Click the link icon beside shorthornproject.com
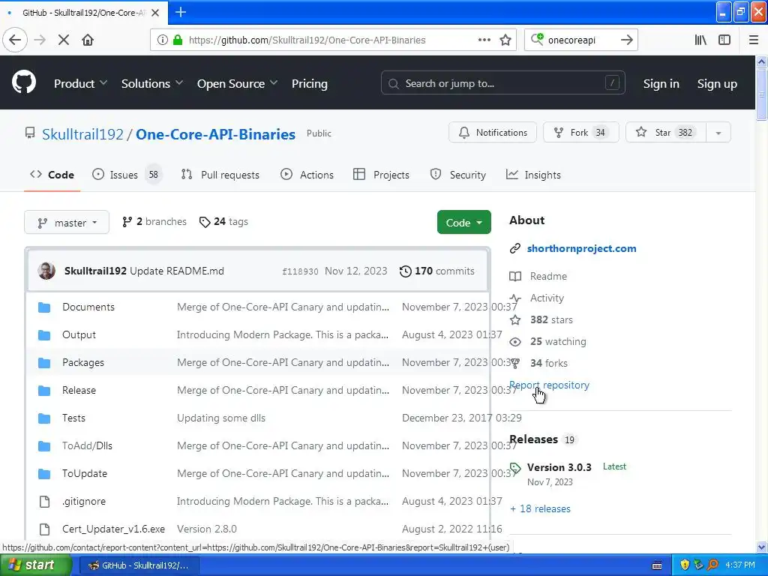768x576 pixels. (x=514, y=249)
